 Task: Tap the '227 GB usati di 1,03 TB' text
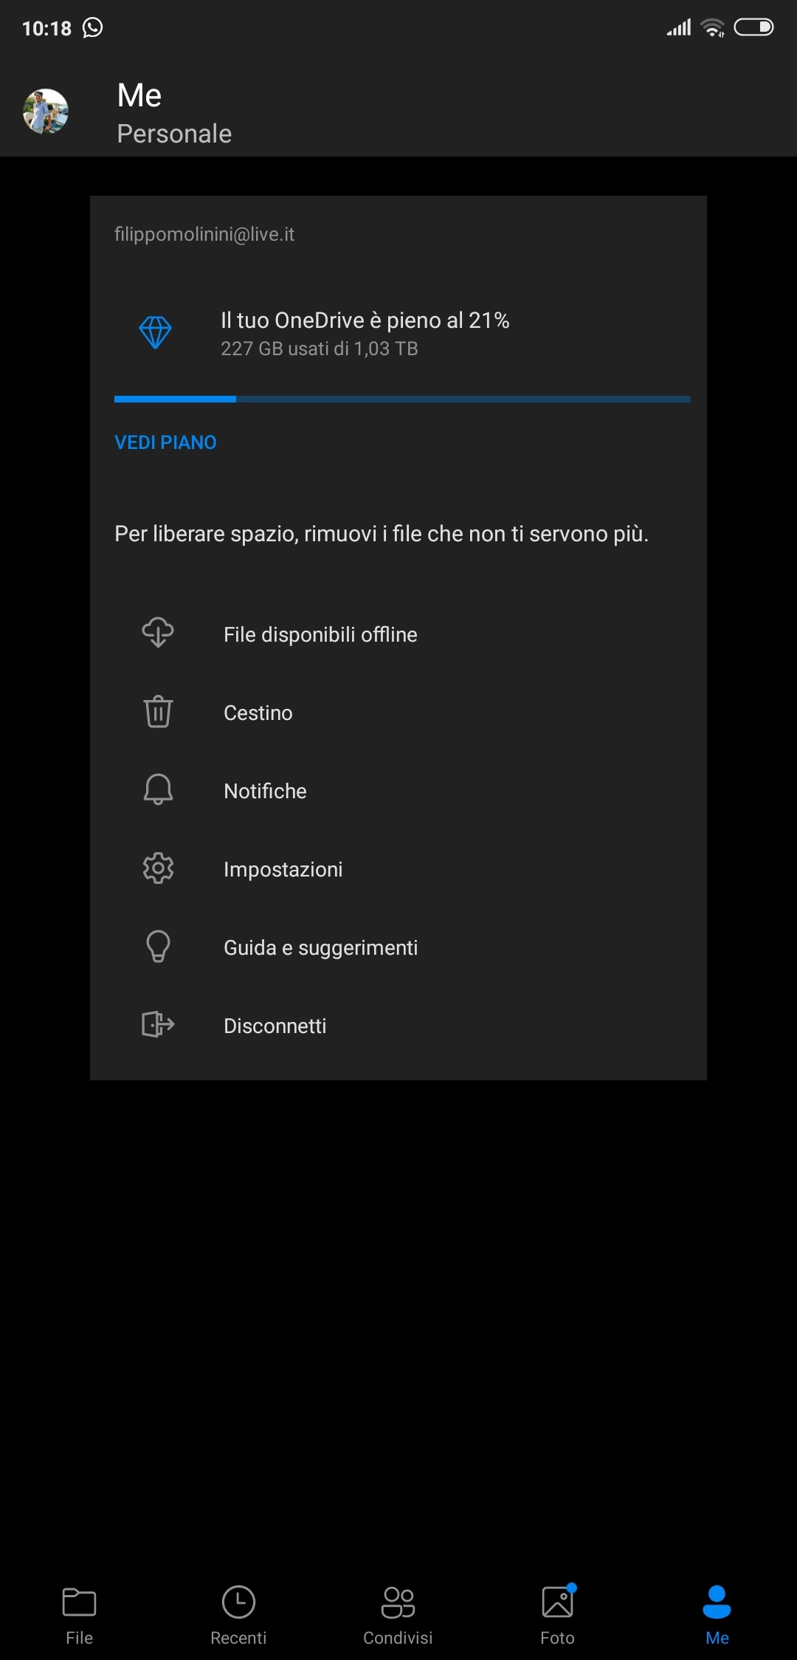[320, 349]
